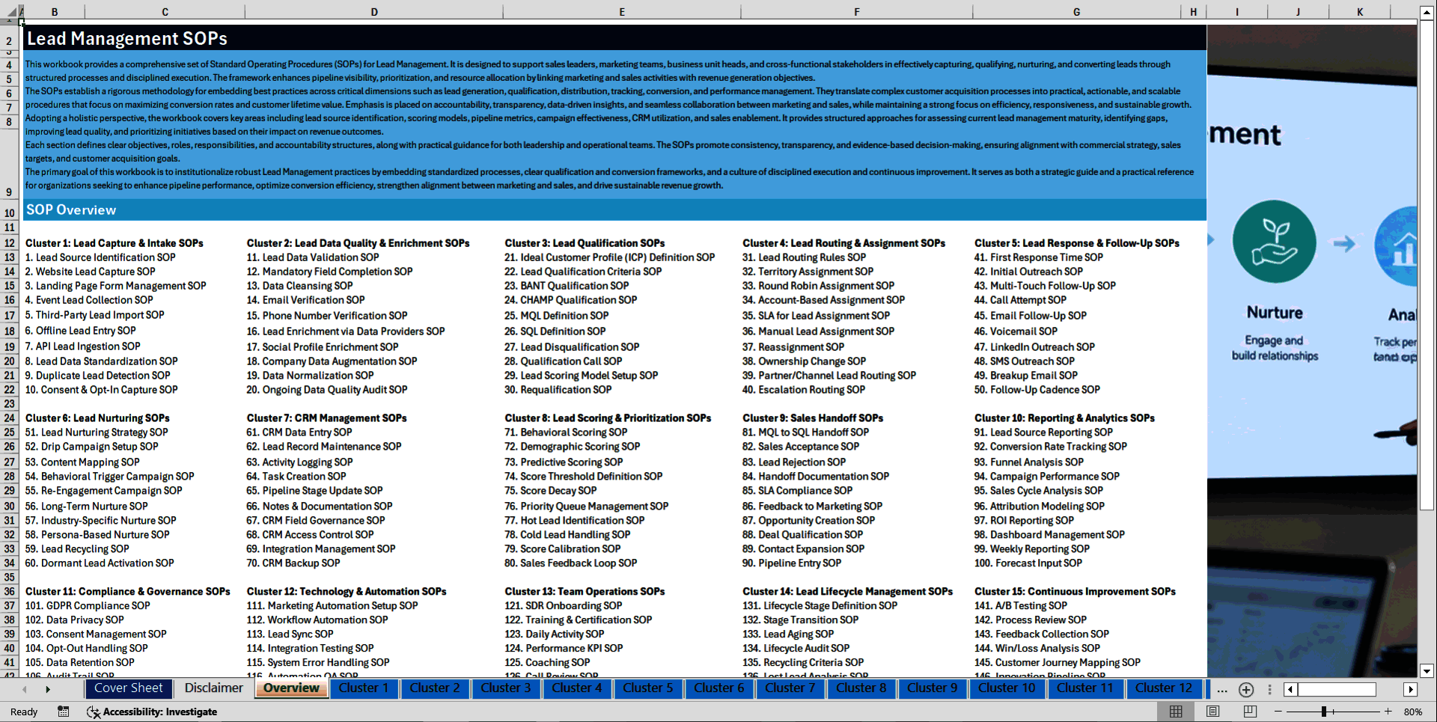Click 101. GDPR Compliance SOP
1437x722 pixels.
coord(88,606)
